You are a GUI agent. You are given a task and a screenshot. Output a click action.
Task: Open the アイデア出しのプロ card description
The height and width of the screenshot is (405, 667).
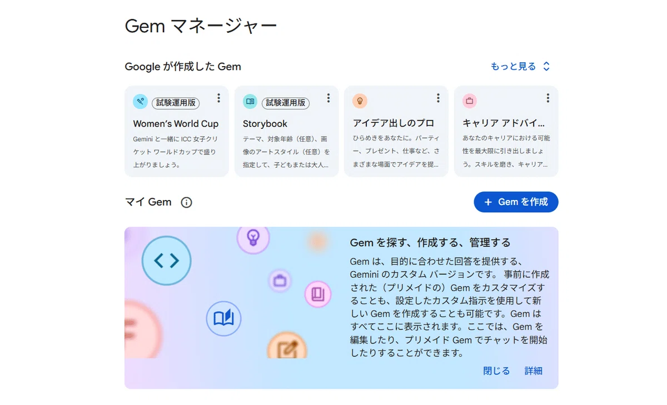click(x=396, y=151)
